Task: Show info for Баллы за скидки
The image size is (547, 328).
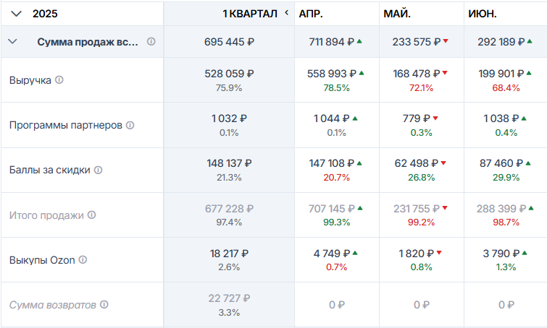Action: click(x=99, y=170)
